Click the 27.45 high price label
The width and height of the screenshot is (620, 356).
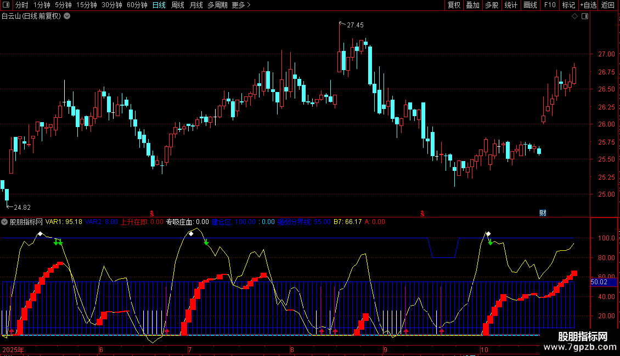355,25
